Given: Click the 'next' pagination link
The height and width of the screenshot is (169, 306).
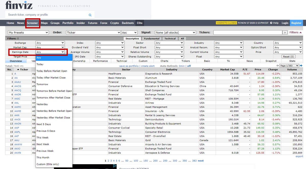Looking at the screenshot, I should (x=201, y=161).
